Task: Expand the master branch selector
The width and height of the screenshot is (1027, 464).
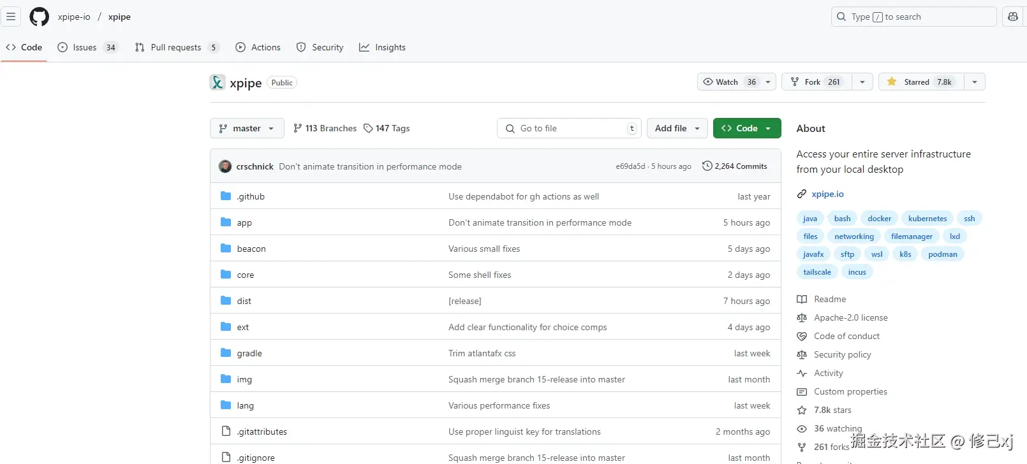Action: [247, 128]
